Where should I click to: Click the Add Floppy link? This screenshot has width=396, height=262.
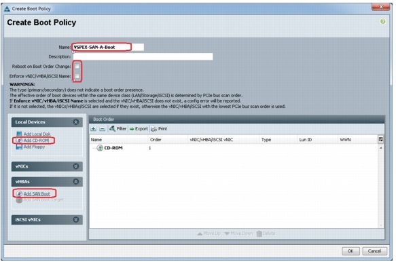point(34,147)
